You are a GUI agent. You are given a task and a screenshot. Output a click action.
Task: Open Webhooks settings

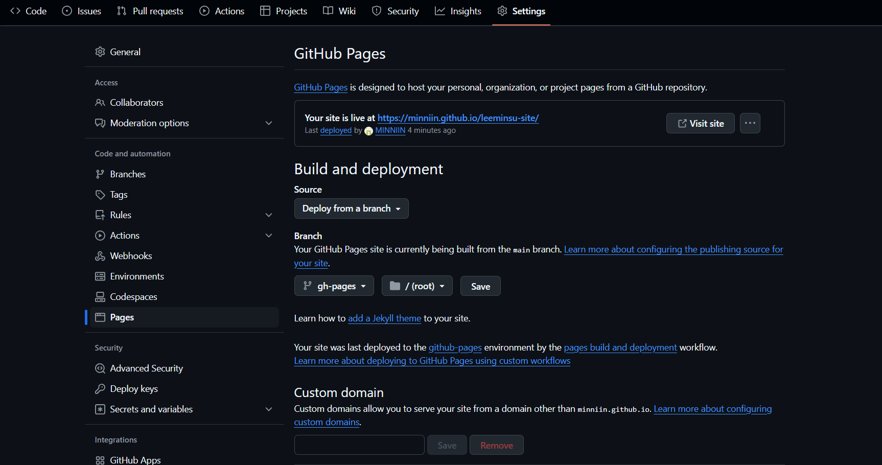pyautogui.click(x=184, y=256)
